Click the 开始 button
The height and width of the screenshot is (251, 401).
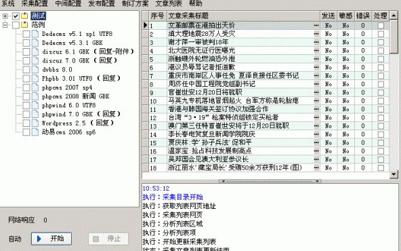click(51, 239)
